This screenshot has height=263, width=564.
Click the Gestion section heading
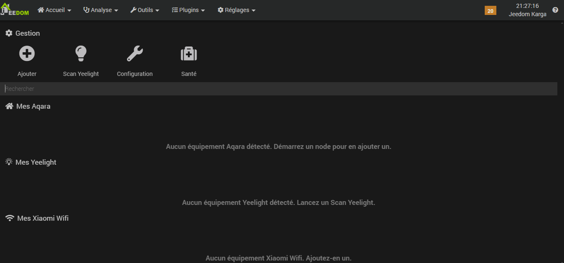tap(27, 33)
